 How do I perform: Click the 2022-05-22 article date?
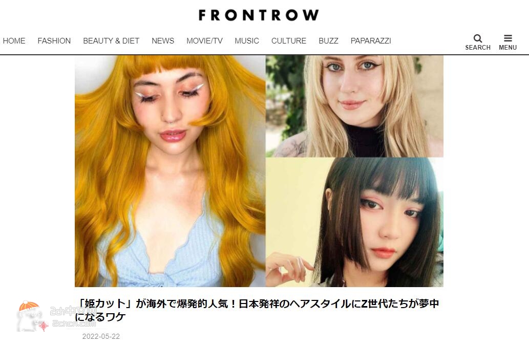click(101, 336)
